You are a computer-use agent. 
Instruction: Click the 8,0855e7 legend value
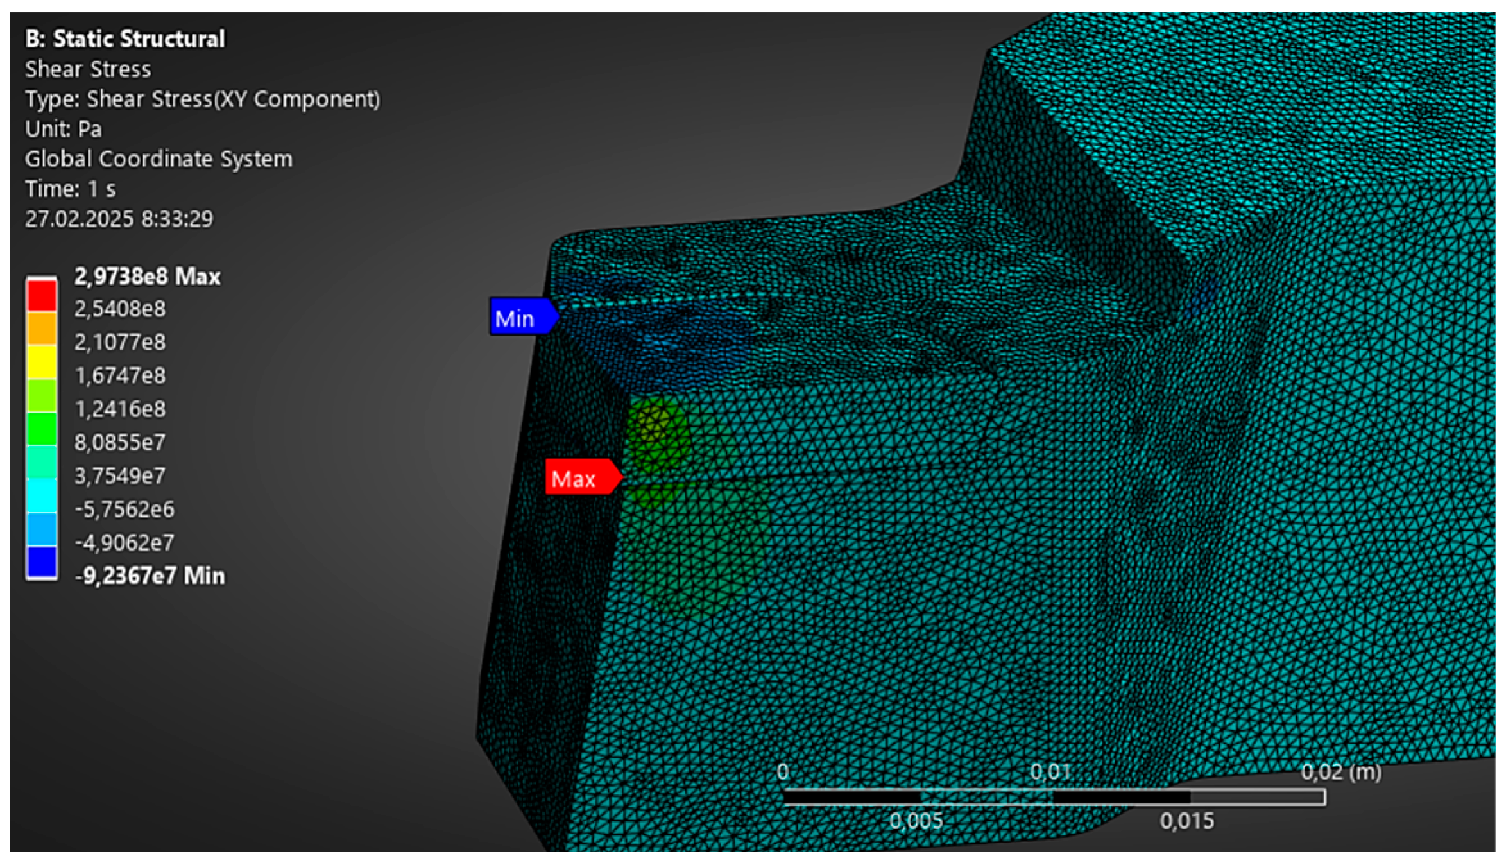[x=120, y=442]
